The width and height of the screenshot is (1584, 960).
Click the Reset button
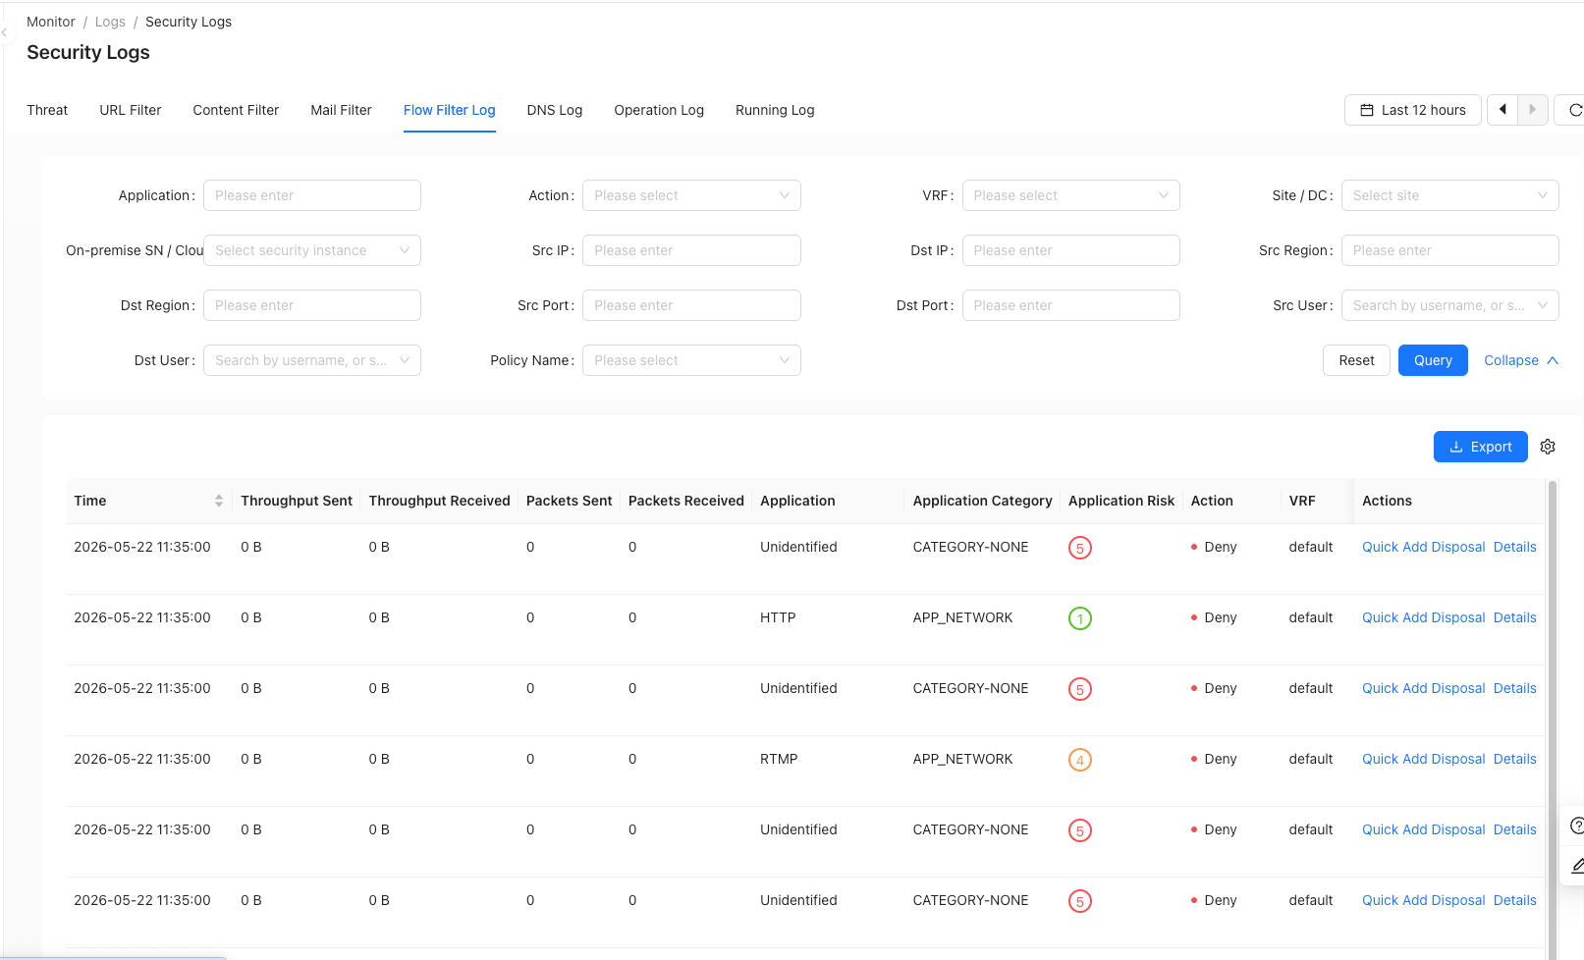[x=1356, y=360]
